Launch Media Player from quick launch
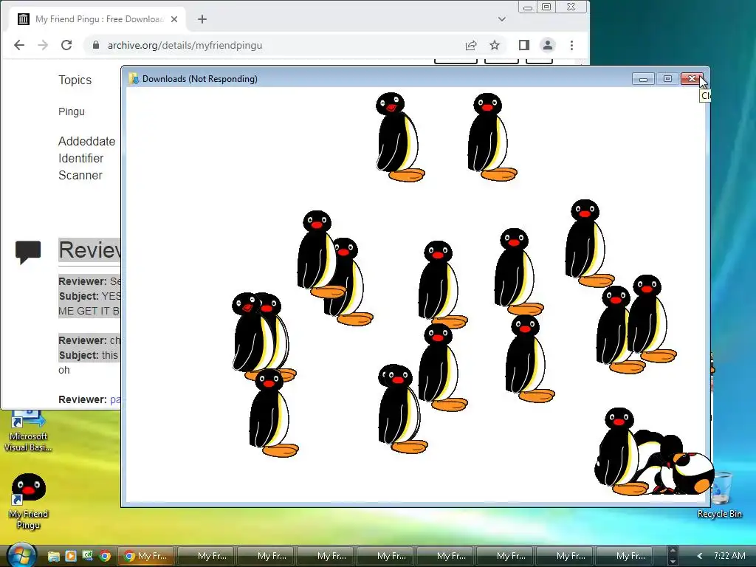This screenshot has width=756, height=567. pos(71,556)
